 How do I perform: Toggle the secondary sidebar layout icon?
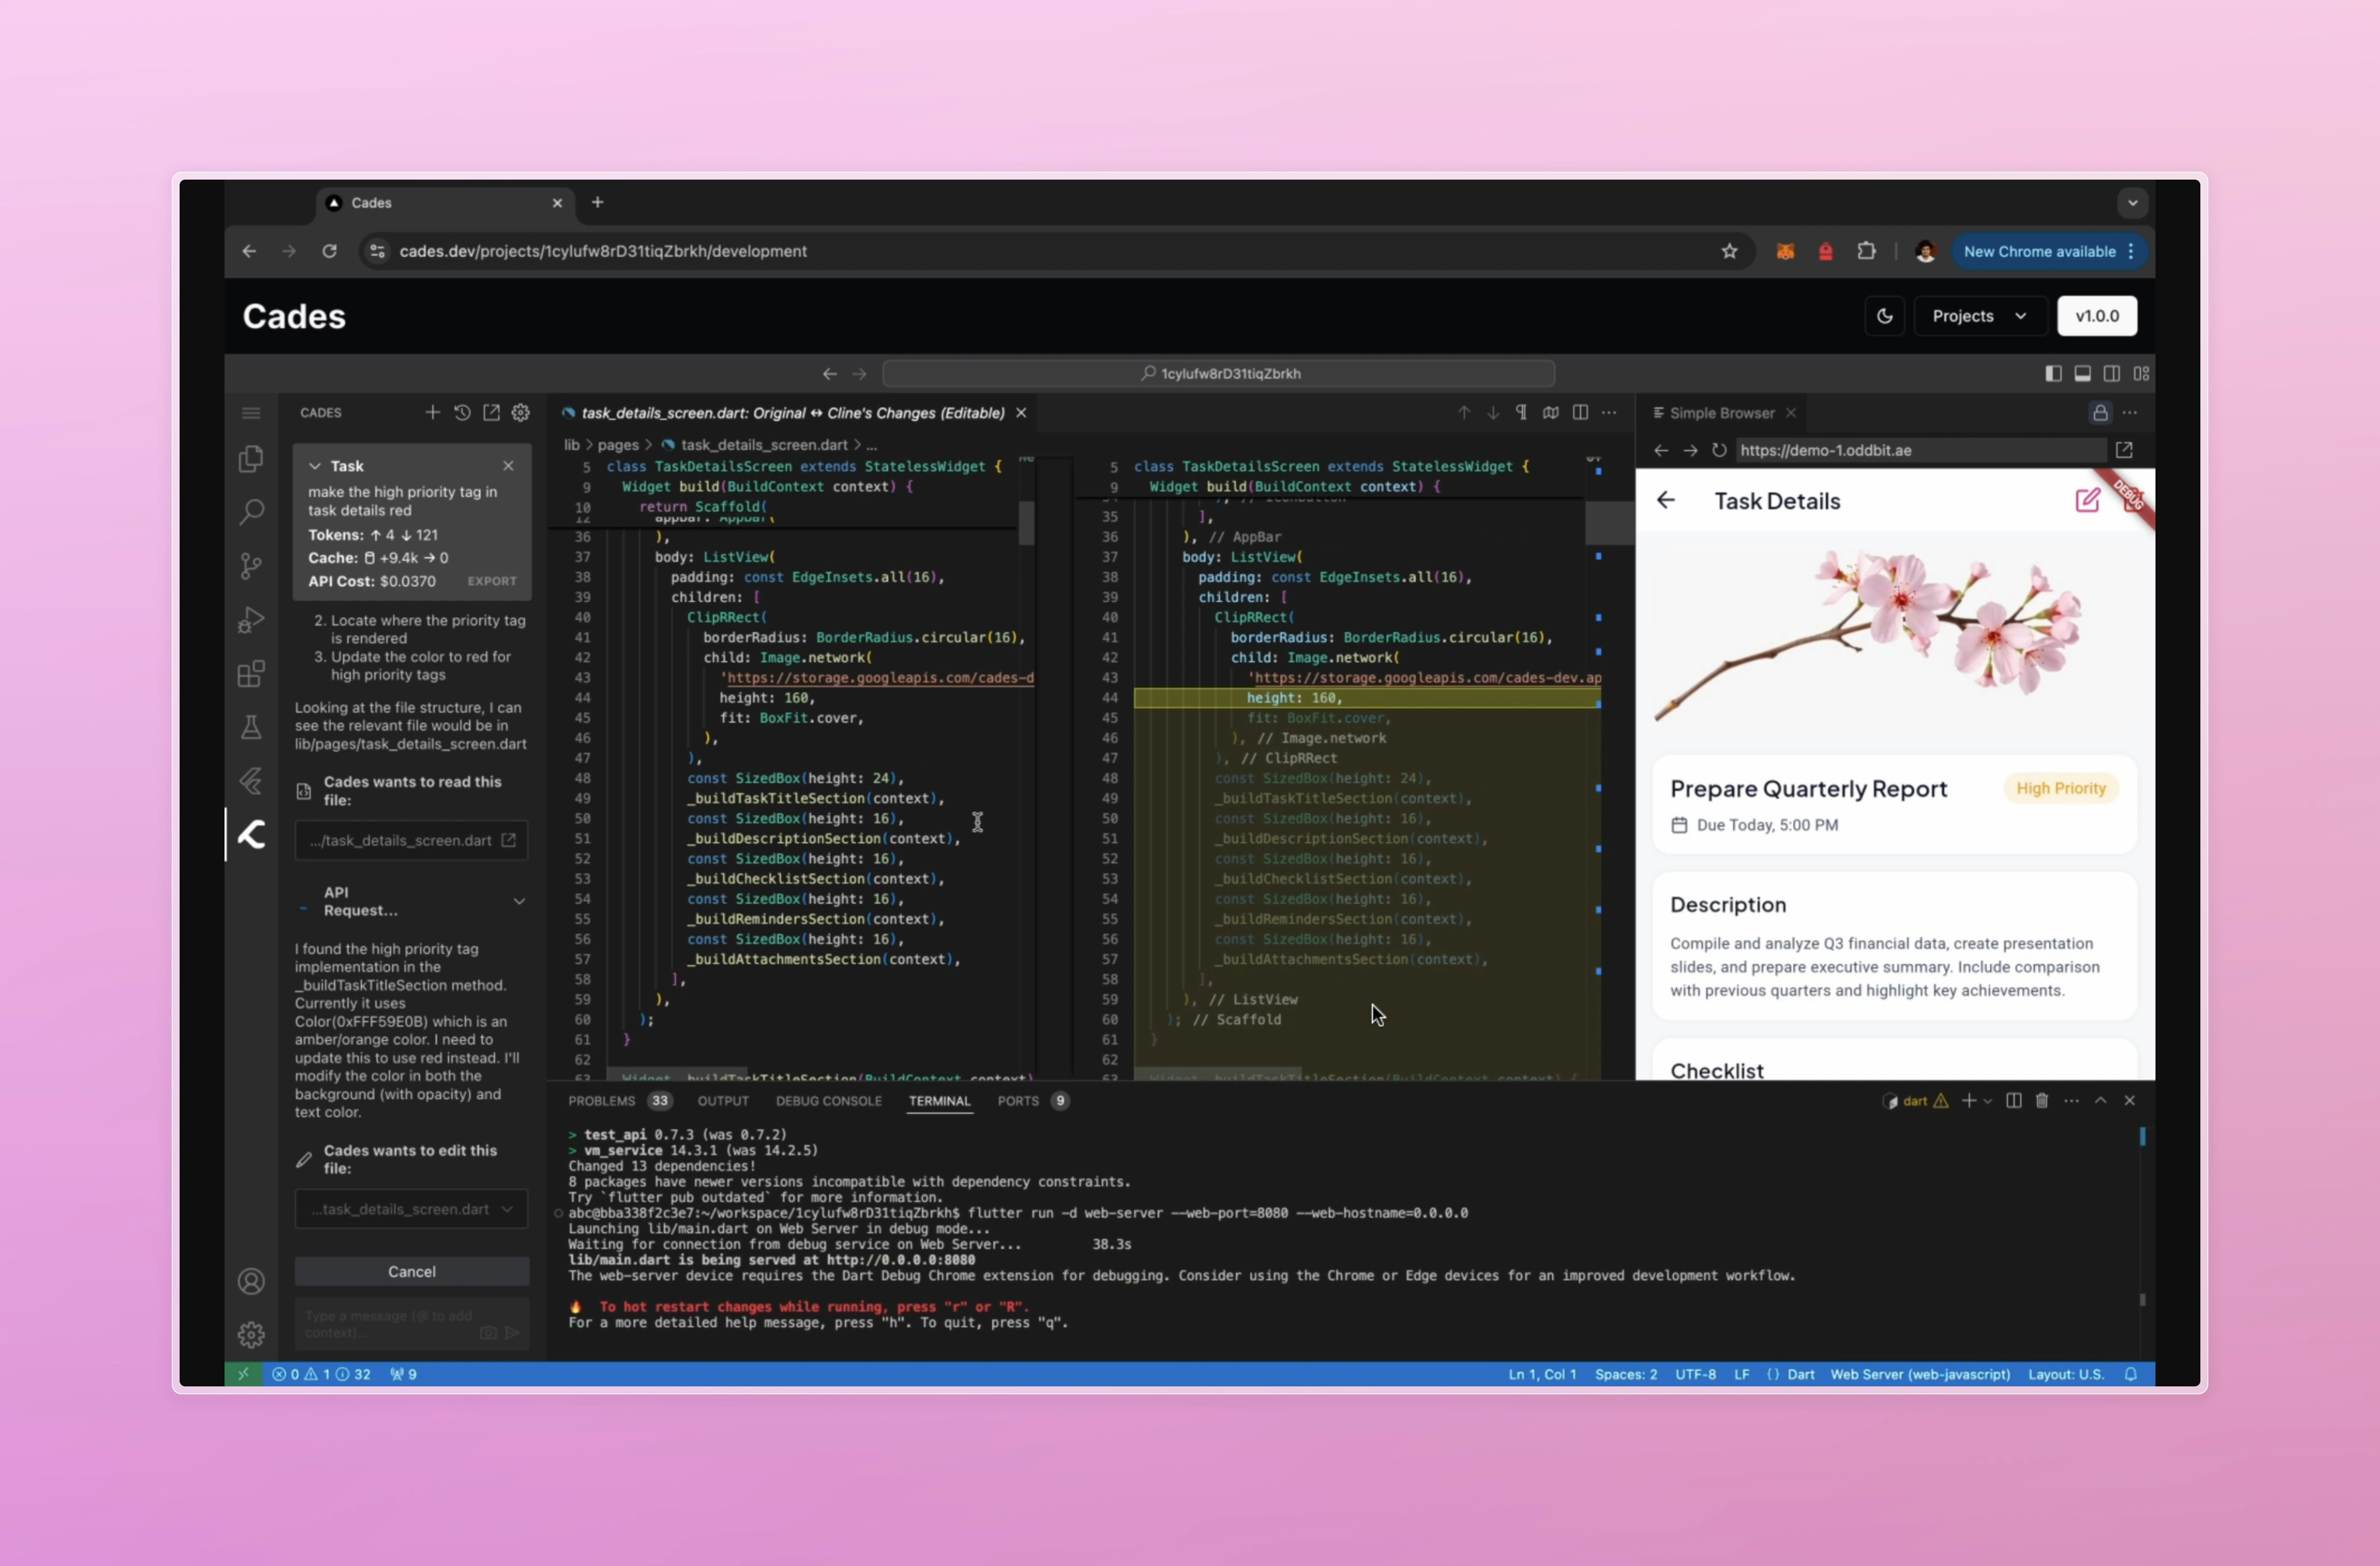coord(2111,373)
